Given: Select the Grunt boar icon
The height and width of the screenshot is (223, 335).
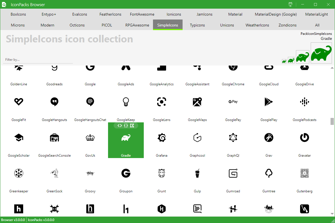Looking at the screenshot, I should [162, 173].
